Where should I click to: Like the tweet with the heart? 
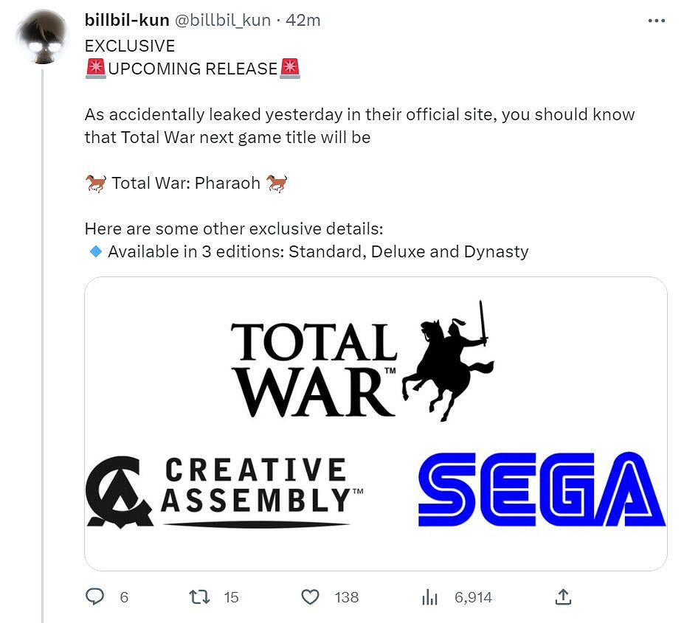tap(311, 596)
